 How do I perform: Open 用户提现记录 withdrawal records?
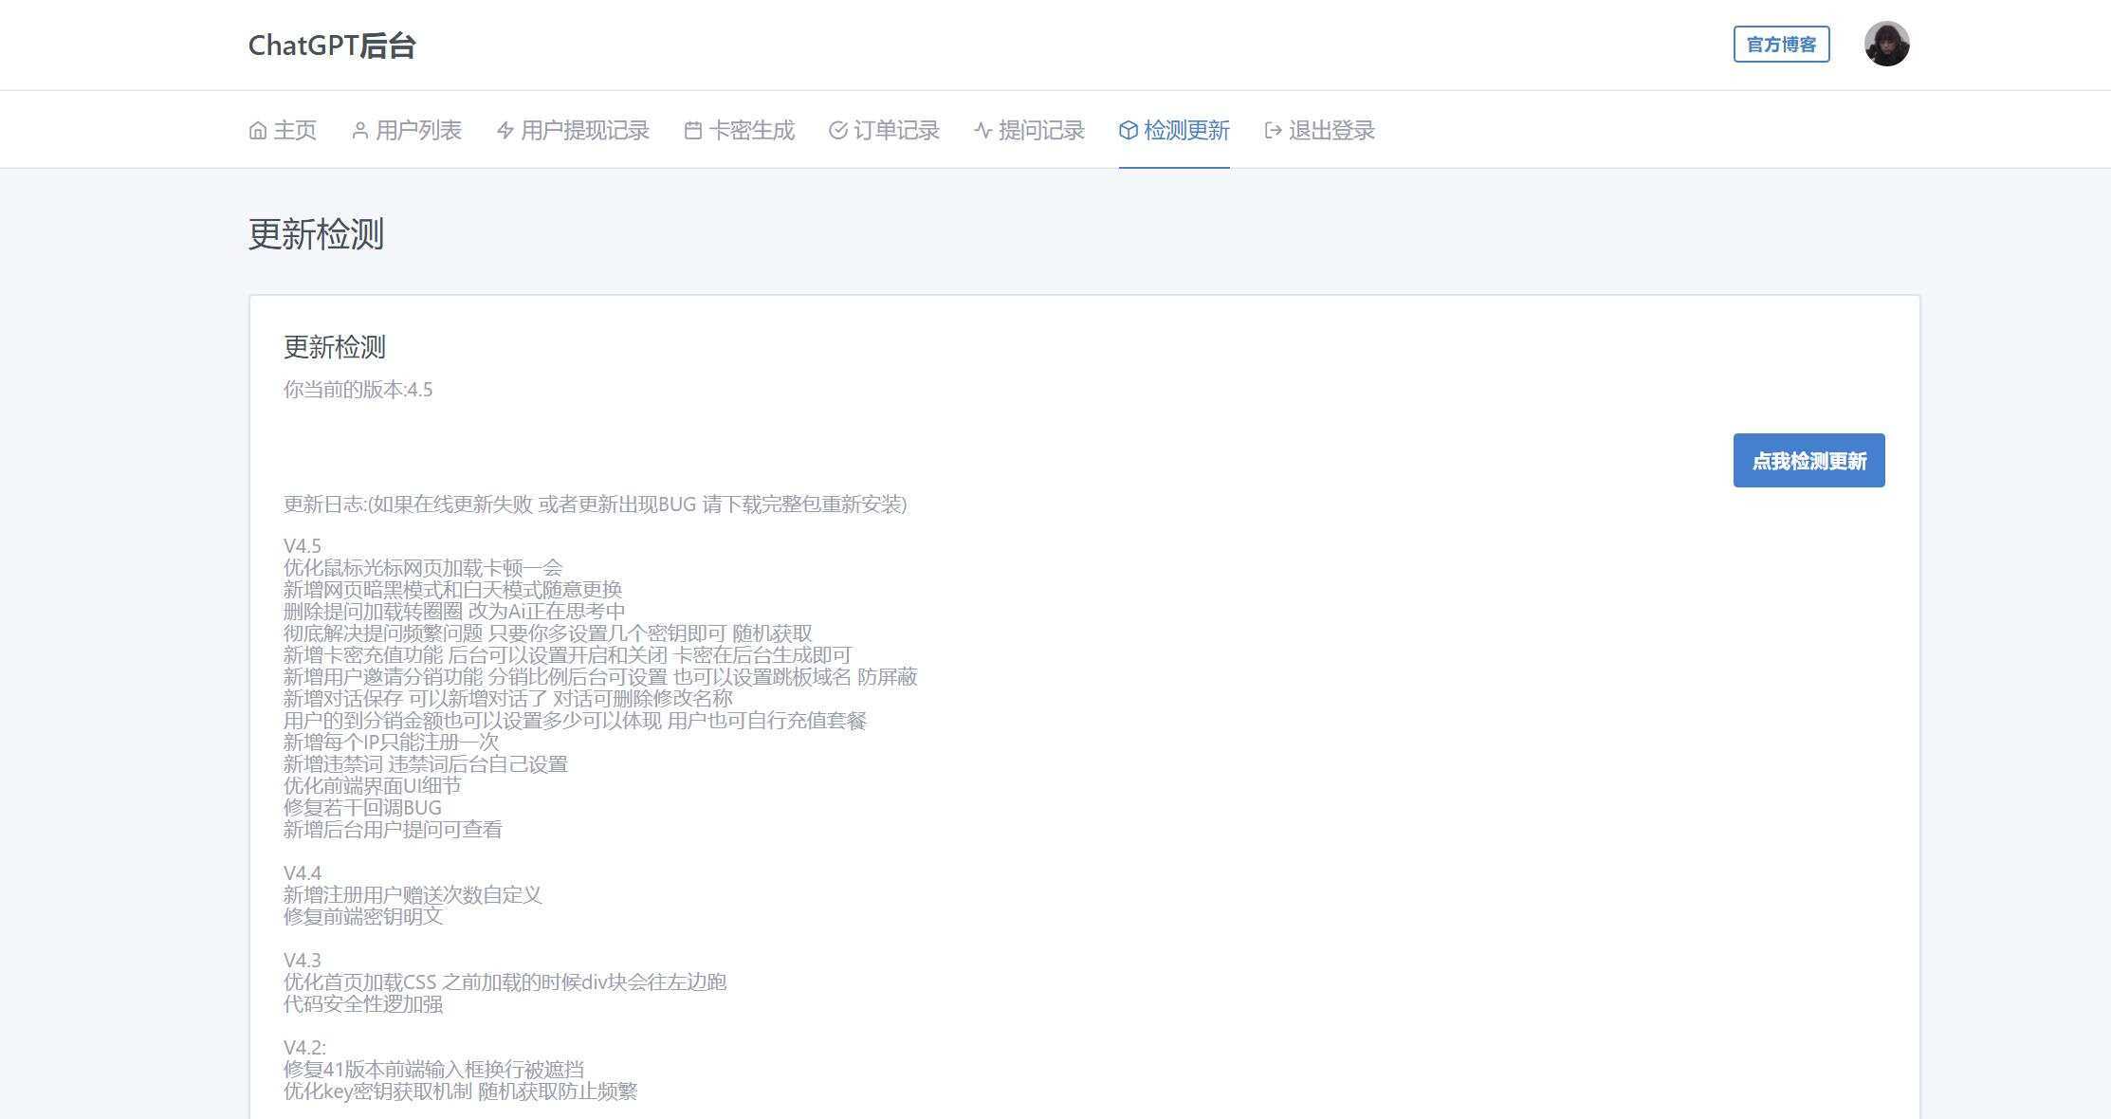click(x=584, y=130)
